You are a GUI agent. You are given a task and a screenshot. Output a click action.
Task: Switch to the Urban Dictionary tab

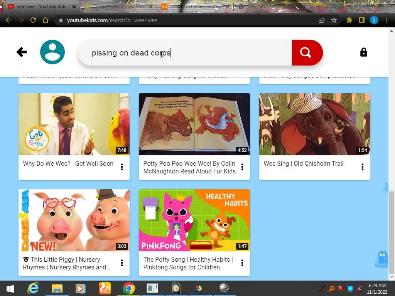click(194, 7)
